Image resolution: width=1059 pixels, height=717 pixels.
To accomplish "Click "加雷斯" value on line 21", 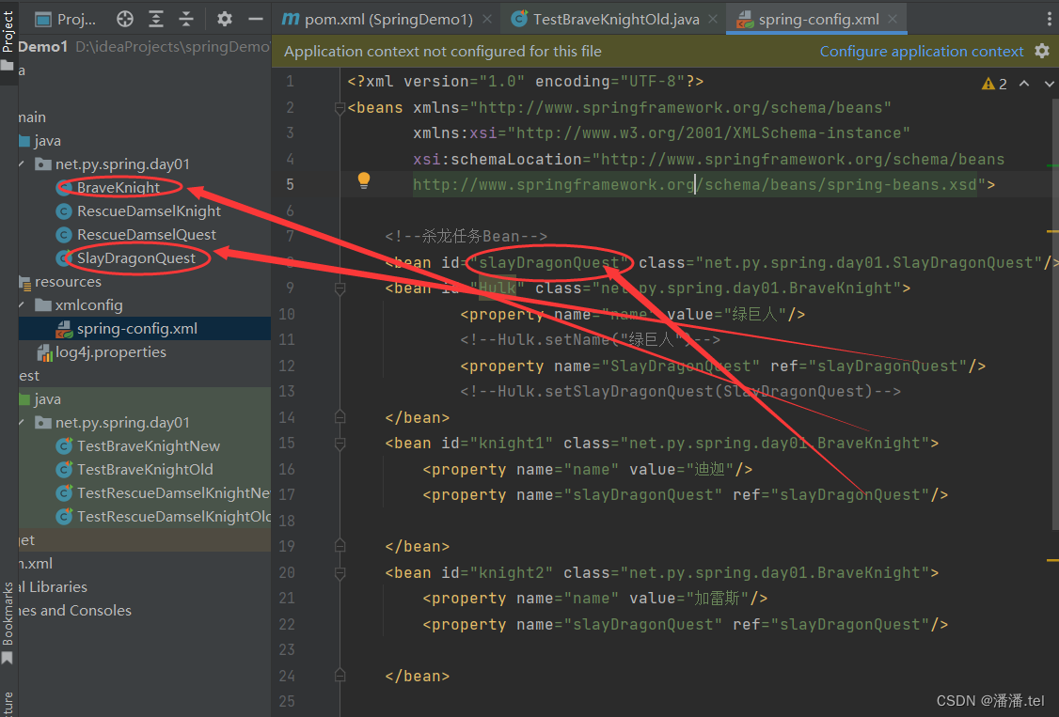I will tap(718, 599).
